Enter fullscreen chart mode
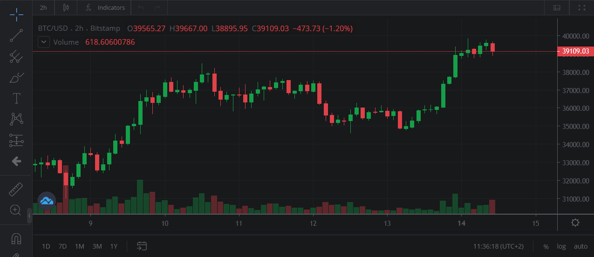This screenshot has width=594, height=257. coord(581,7)
